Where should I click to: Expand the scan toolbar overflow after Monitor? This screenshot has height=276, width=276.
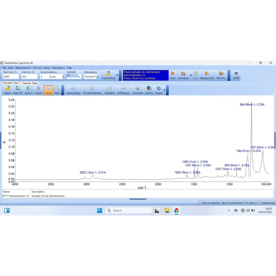[x=229, y=75]
